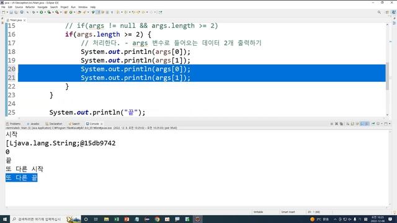Close the Console view tab
Image resolution: width=397 pixels, height=223 pixels.
(x=102, y=124)
